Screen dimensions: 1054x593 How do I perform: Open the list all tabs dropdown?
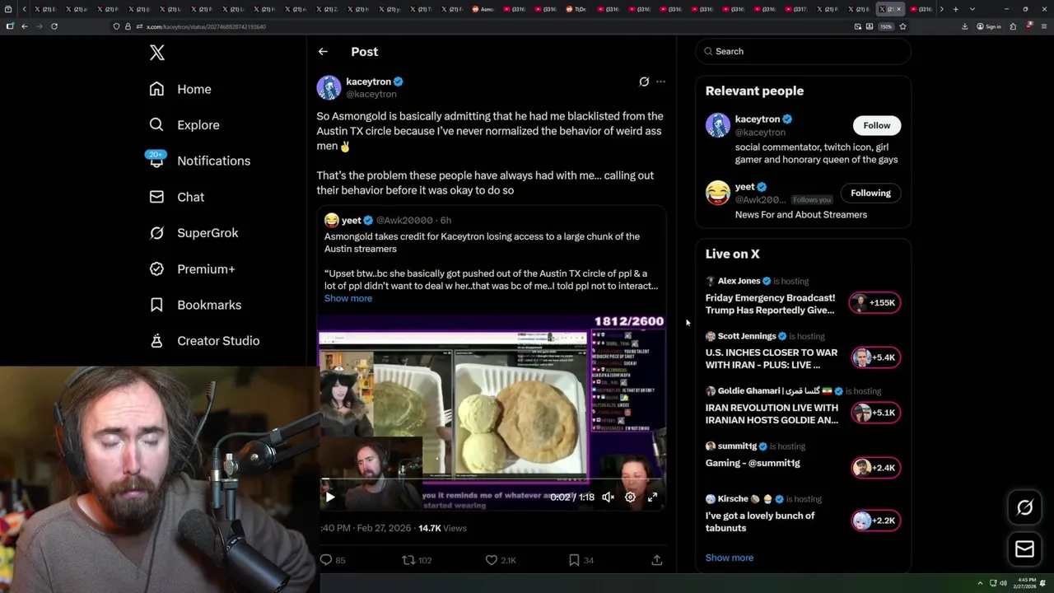point(972,9)
